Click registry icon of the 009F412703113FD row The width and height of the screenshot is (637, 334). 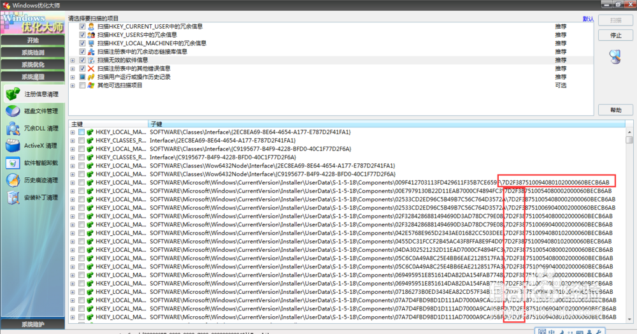tap(90, 182)
